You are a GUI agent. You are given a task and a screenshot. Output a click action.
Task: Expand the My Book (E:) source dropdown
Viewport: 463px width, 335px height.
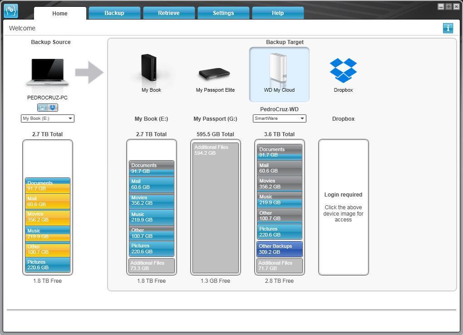[47, 118]
